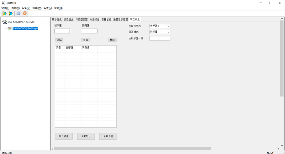Switch to the 传感器配置 tab
Screen dimensions: 285x154
click(x=82, y=19)
